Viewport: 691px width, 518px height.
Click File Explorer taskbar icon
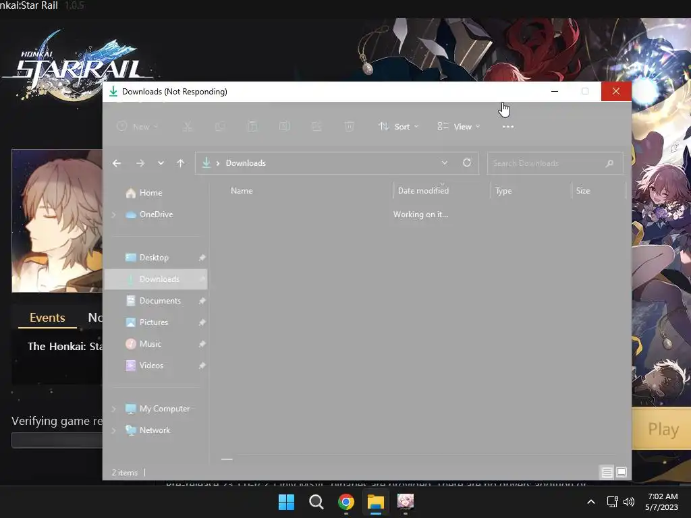click(x=376, y=502)
